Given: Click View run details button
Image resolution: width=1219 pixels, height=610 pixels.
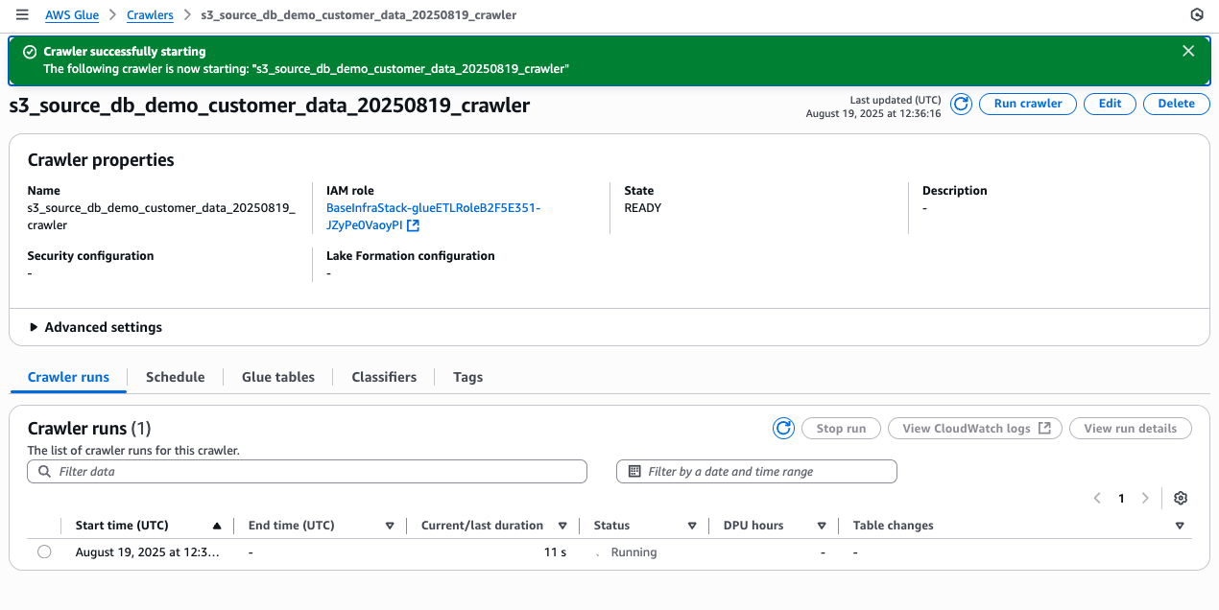Looking at the screenshot, I should coord(1131,429).
